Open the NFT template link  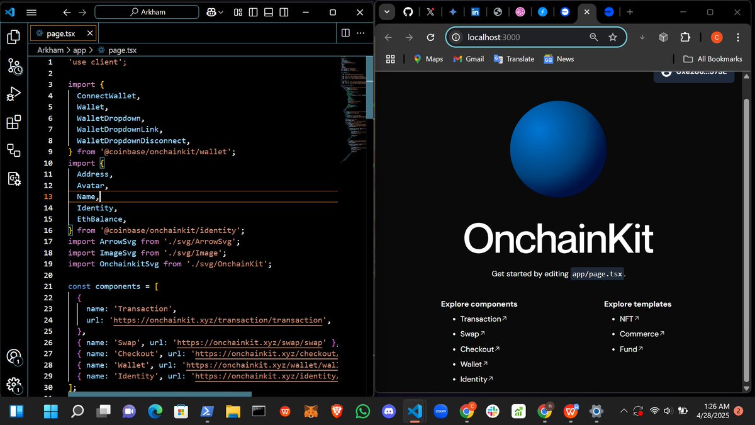tap(629, 319)
